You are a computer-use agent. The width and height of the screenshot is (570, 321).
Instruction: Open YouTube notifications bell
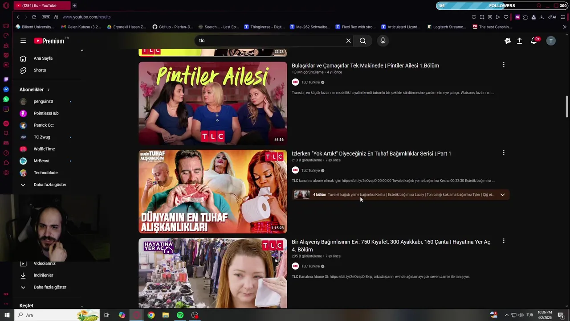pyautogui.click(x=534, y=41)
